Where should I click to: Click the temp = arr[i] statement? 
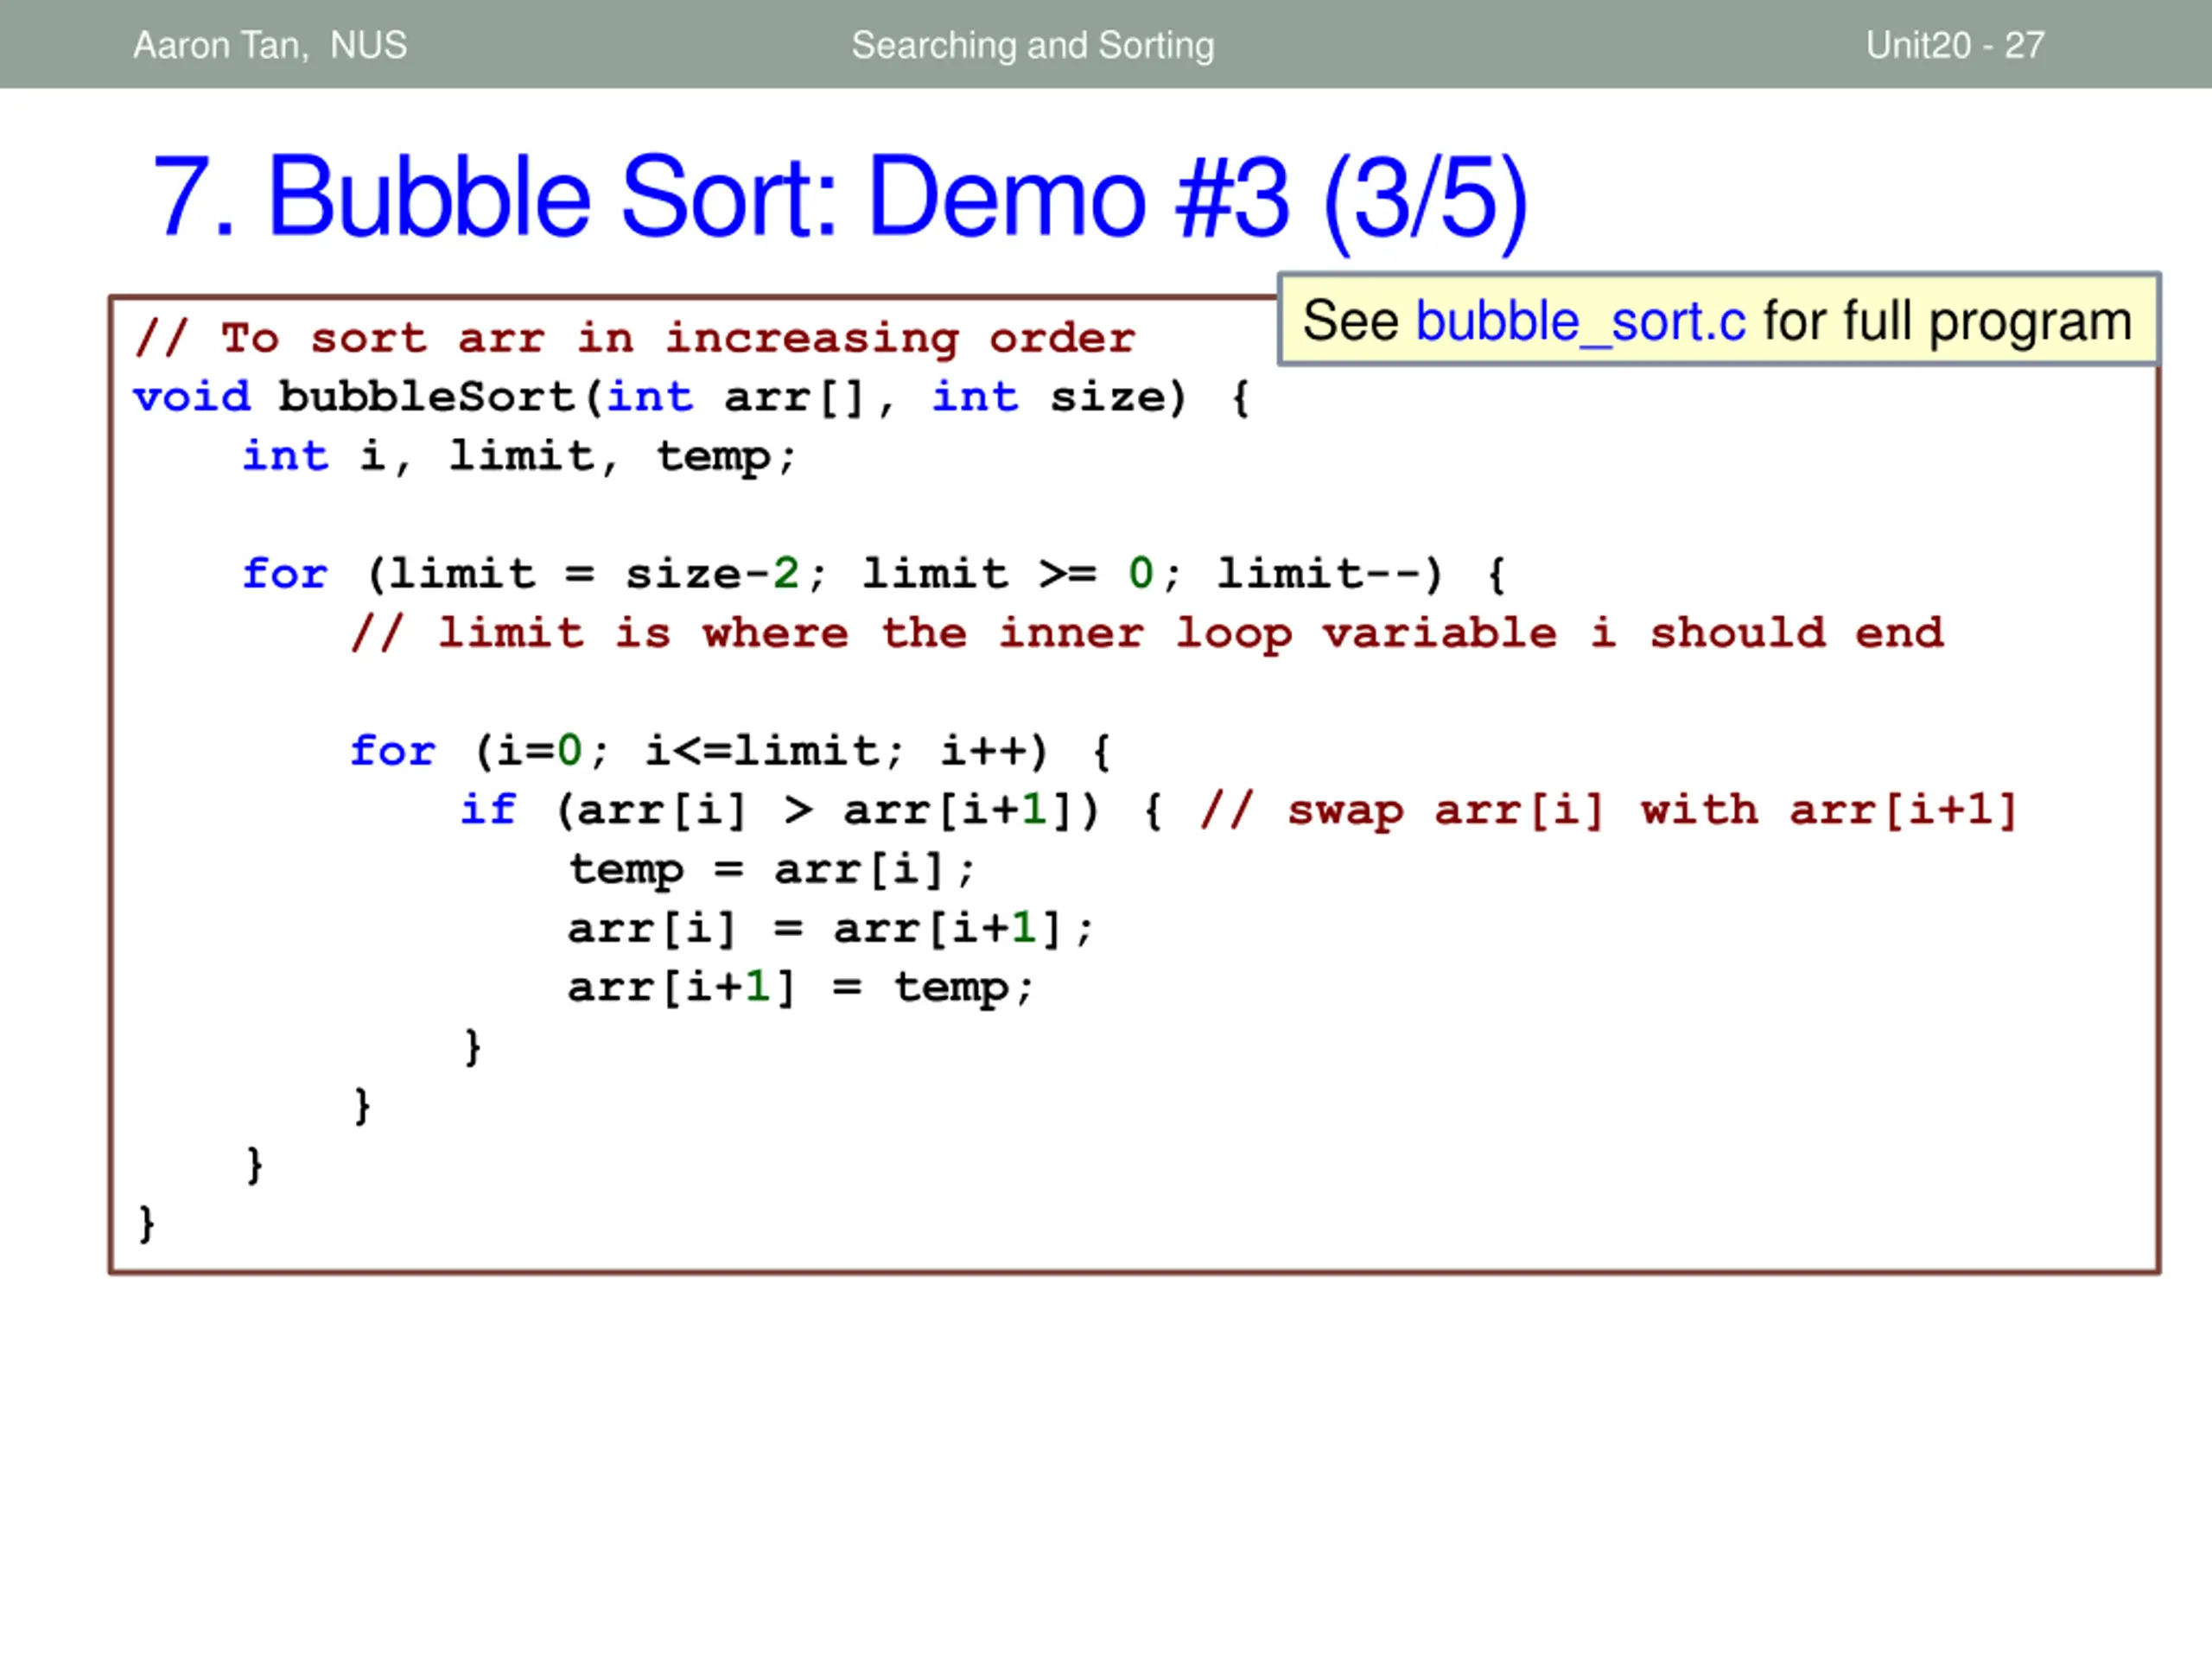pos(771,869)
